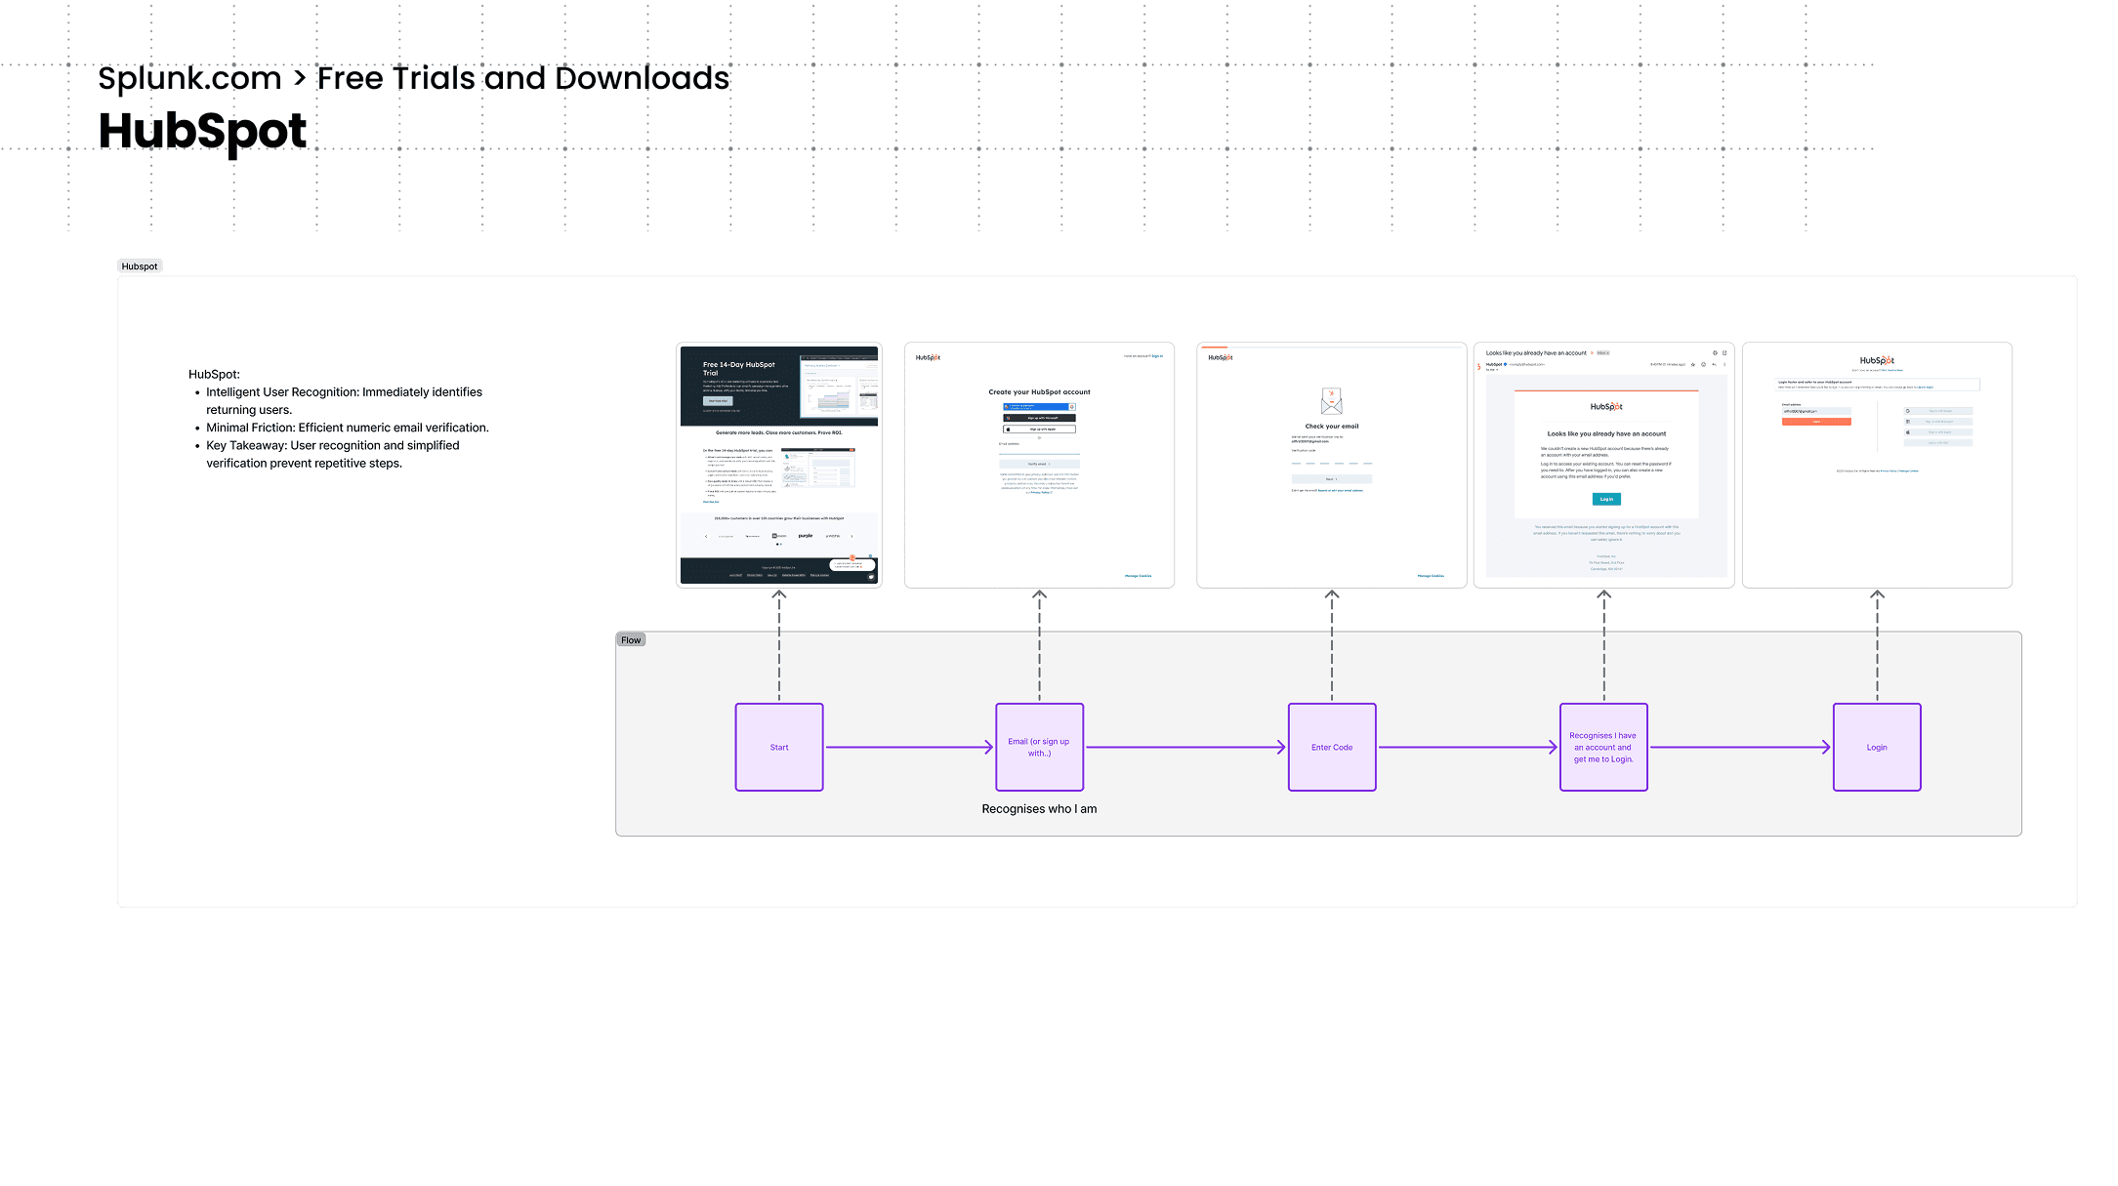Image resolution: width=2118 pixels, height=1186 pixels.
Task: Click dashed arrow tip below Free 14-Day Trial screenshot
Action: (779, 594)
